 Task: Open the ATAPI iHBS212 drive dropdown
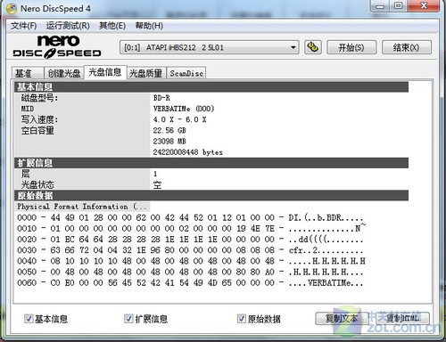[209, 47]
